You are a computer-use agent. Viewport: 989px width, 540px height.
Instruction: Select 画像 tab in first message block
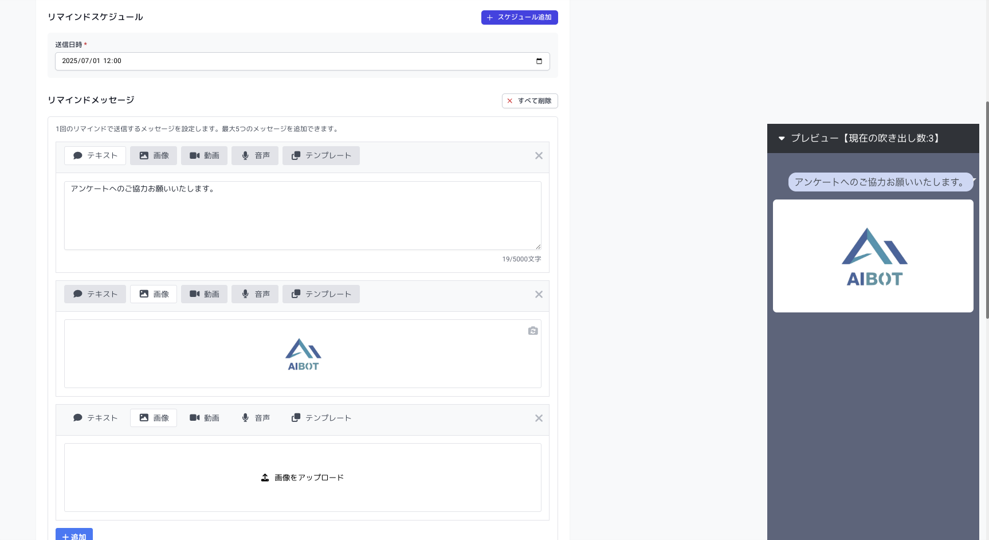pyautogui.click(x=154, y=155)
